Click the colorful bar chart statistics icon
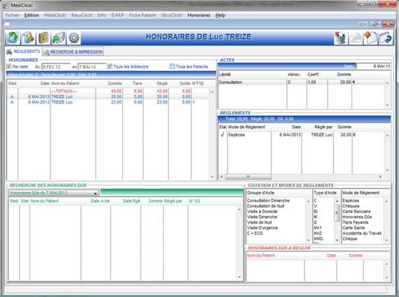 click(28, 38)
